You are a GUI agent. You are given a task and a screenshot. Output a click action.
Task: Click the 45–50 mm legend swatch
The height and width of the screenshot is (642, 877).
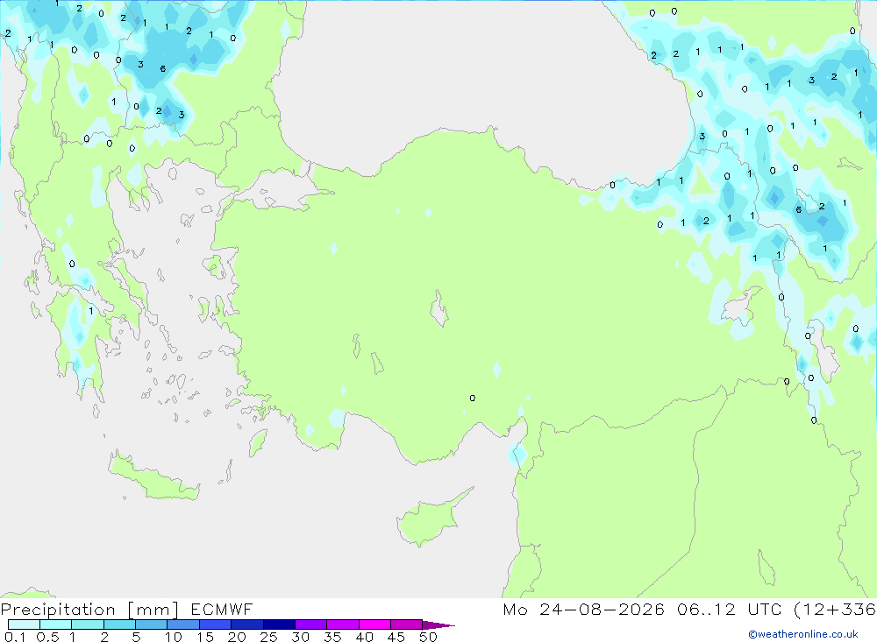[407, 624]
